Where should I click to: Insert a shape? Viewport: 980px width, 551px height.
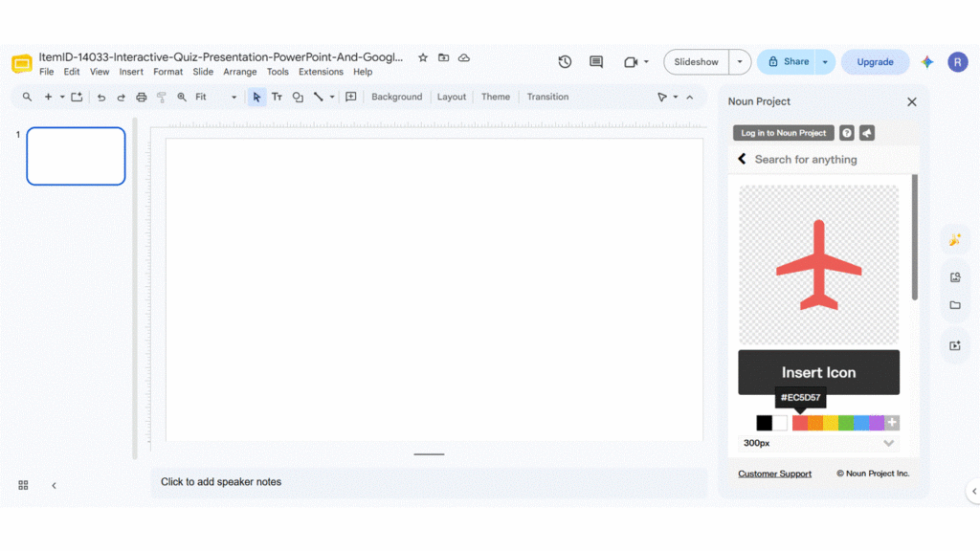[x=299, y=97]
